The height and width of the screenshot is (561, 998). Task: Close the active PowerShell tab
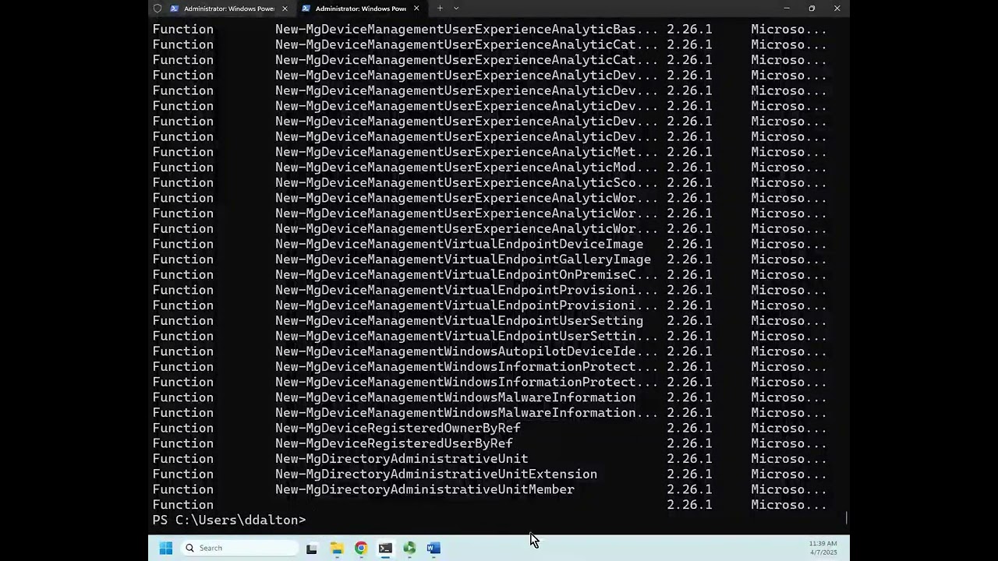point(416,9)
